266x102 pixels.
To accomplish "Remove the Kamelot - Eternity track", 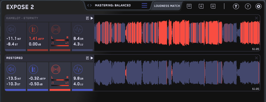I will (256, 18).
